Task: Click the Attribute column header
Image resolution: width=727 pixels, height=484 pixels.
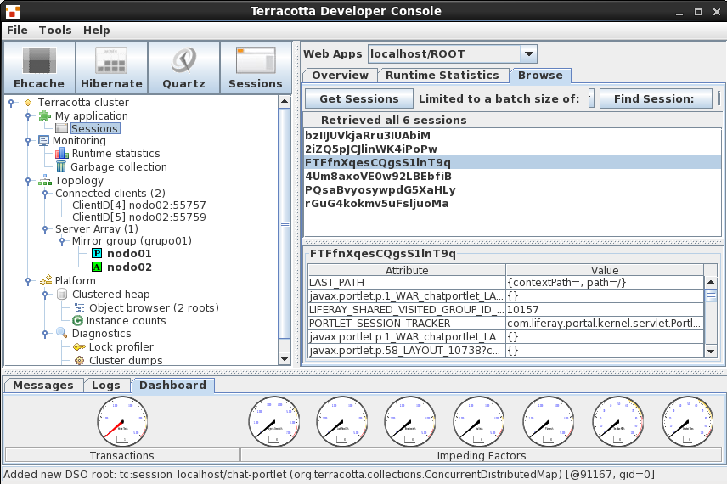Action: (x=407, y=270)
